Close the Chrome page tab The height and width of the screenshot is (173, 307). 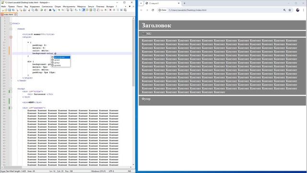point(178,3)
